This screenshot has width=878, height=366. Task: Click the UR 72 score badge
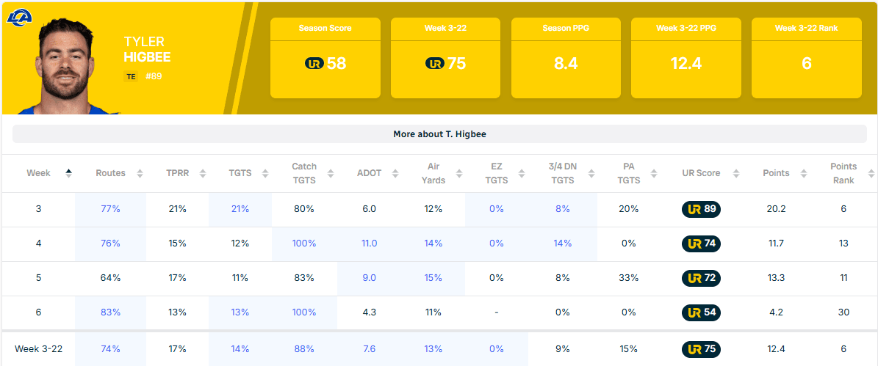point(701,278)
